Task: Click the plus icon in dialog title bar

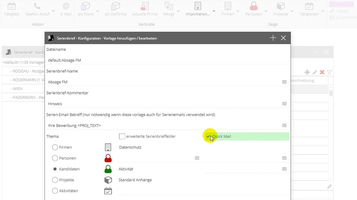Action: coord(273,38)
